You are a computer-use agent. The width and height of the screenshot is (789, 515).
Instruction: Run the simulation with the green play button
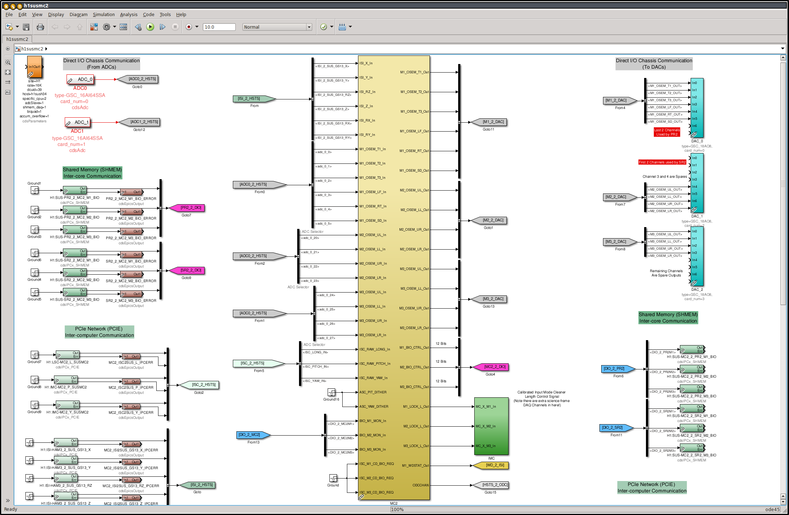(150, 27)
